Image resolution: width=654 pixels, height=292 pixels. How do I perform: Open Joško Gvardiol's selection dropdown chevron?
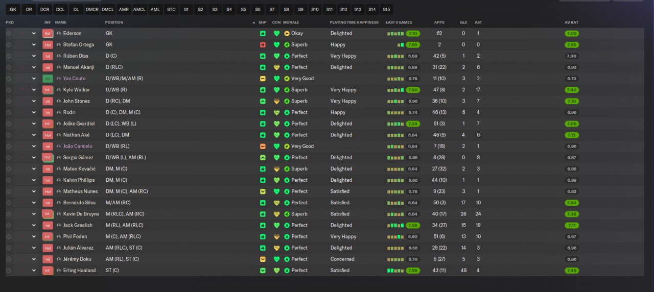[x=34, y=124]
